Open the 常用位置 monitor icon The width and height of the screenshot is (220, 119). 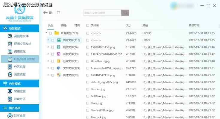point(10,91)
